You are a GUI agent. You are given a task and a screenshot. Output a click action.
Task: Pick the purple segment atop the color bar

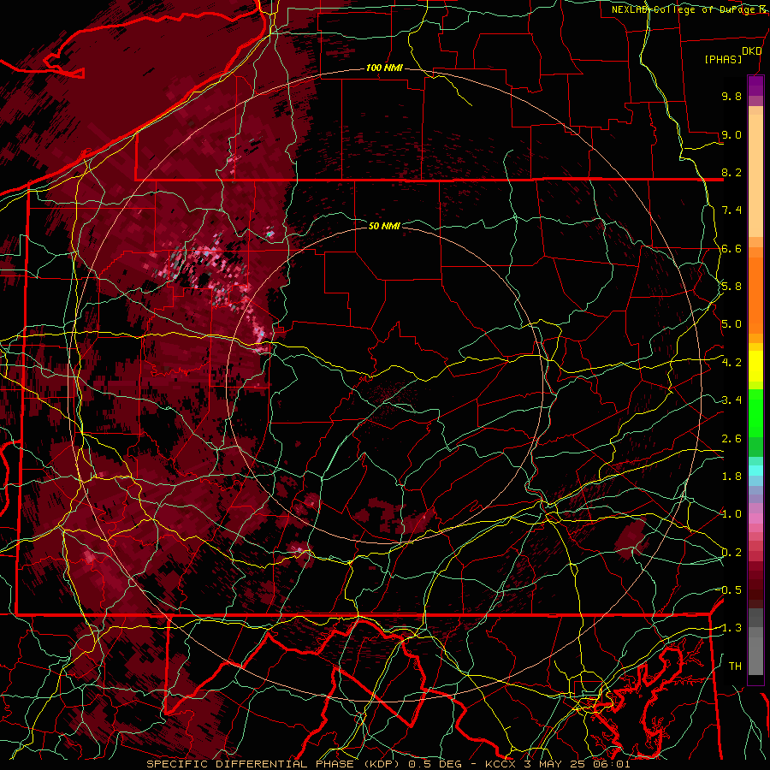755,86
